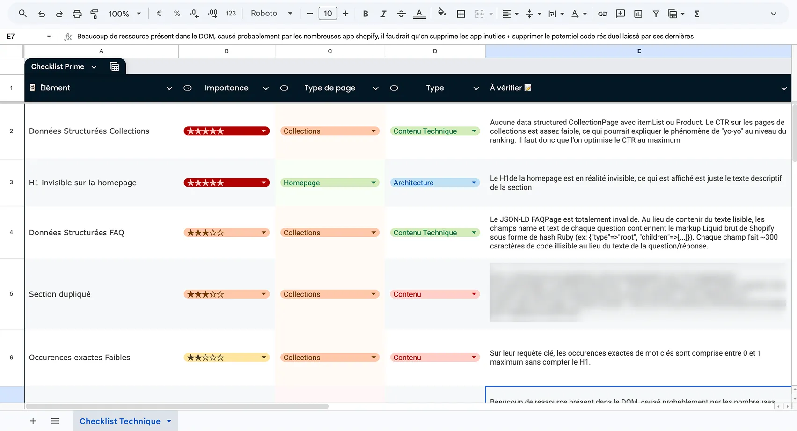This screenshot has height=431, width=797.
Task: Insert a comment
Action: 621,14
